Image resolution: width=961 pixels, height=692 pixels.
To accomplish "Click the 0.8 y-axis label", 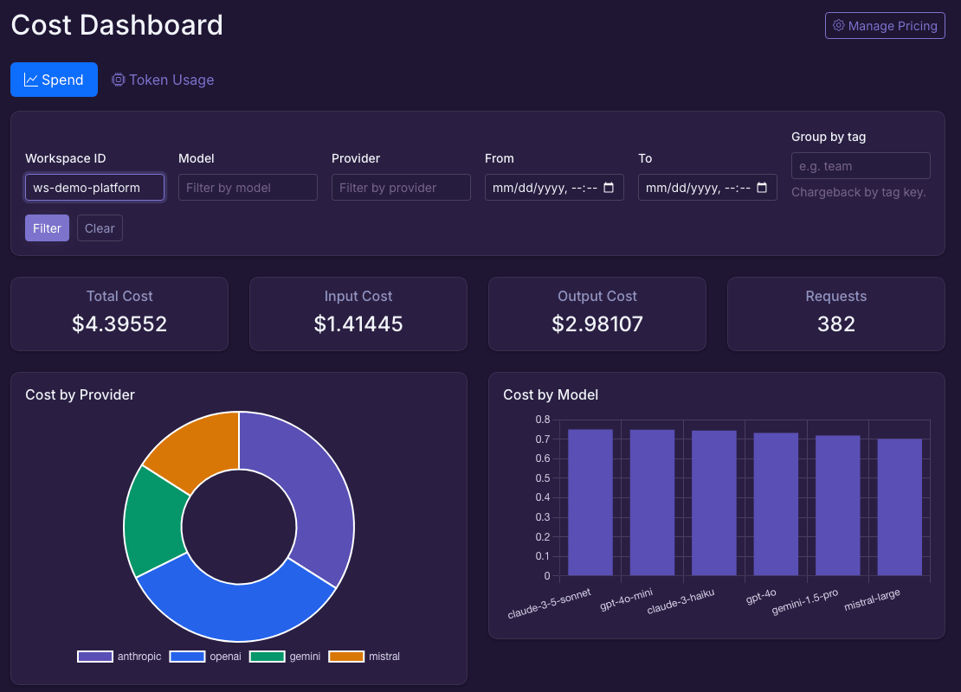I will 542,420.
